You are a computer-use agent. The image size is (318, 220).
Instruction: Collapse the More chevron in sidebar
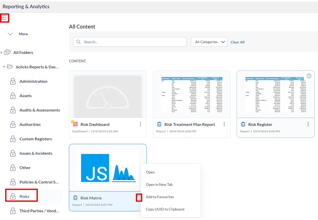(10, 34)
